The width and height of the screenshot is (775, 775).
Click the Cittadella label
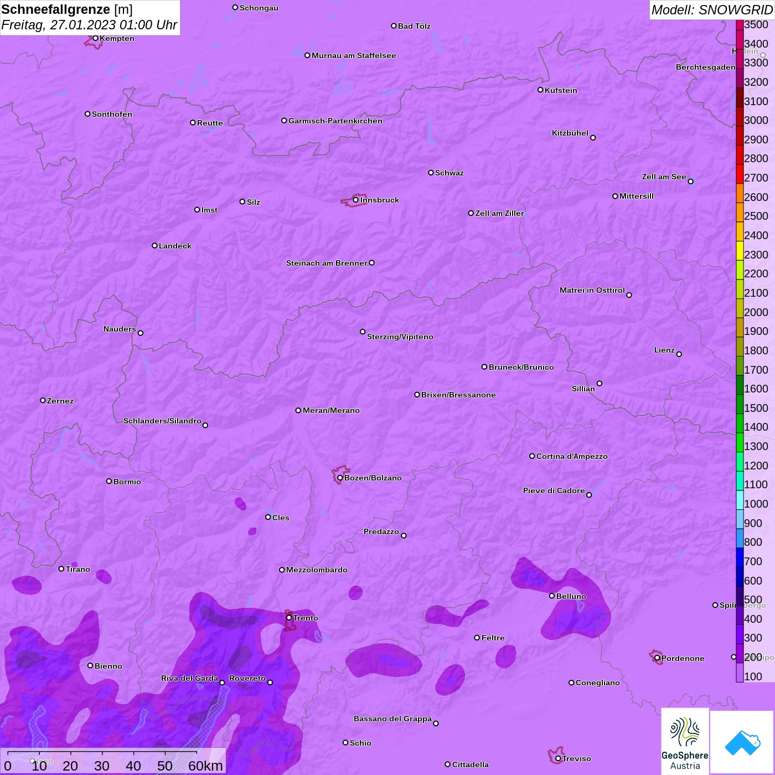tap(471, 764)
